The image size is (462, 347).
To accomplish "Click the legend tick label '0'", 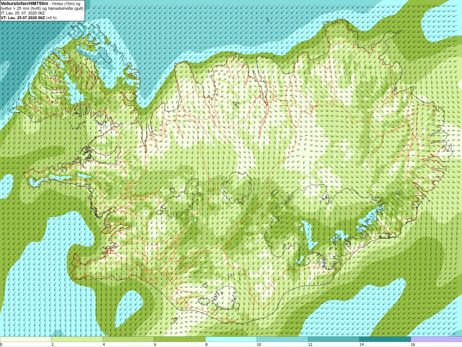I will [1, 344].
